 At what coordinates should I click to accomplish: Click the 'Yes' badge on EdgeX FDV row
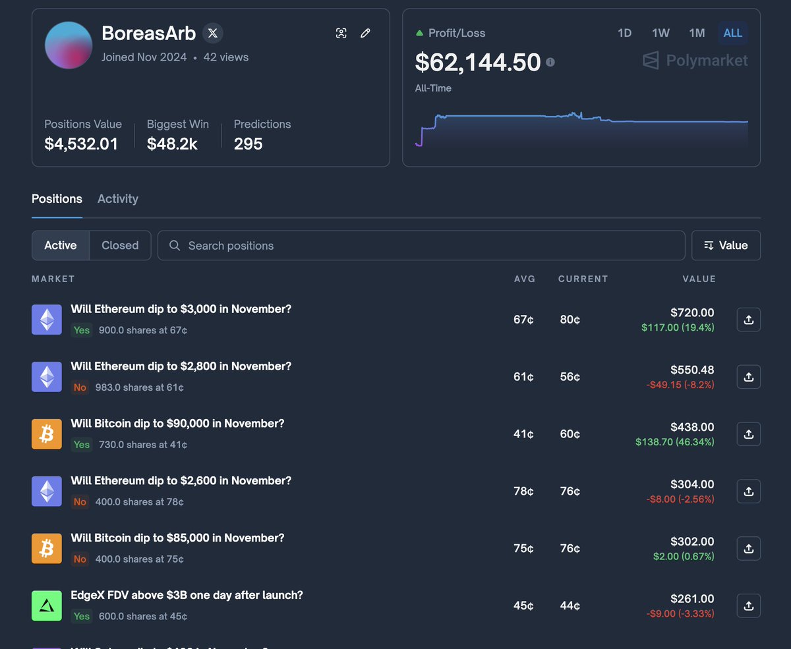coord(82,616)
